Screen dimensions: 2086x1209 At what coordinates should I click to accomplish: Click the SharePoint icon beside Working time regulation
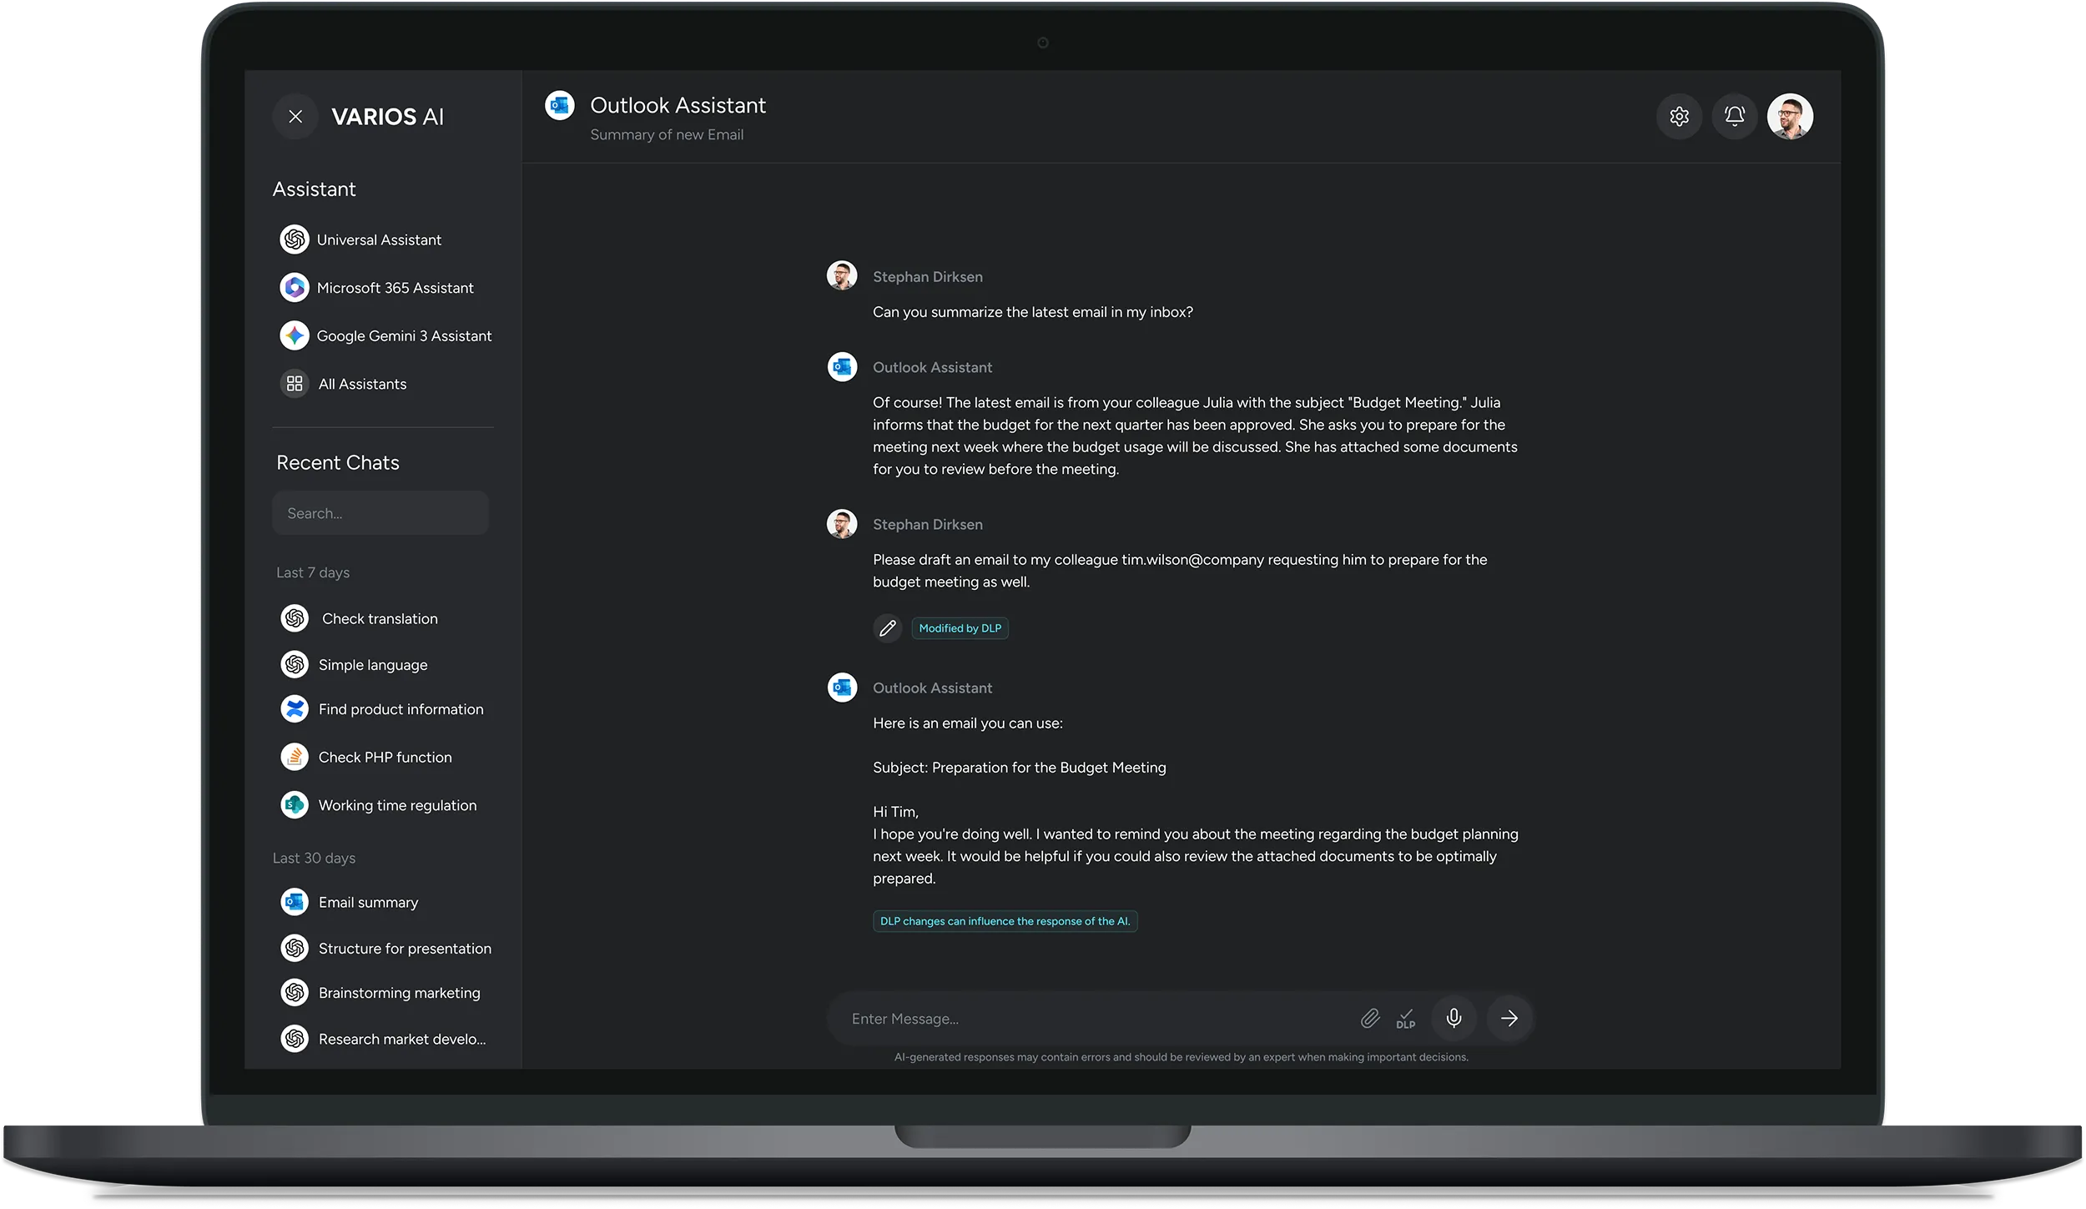tap(295, 805)
